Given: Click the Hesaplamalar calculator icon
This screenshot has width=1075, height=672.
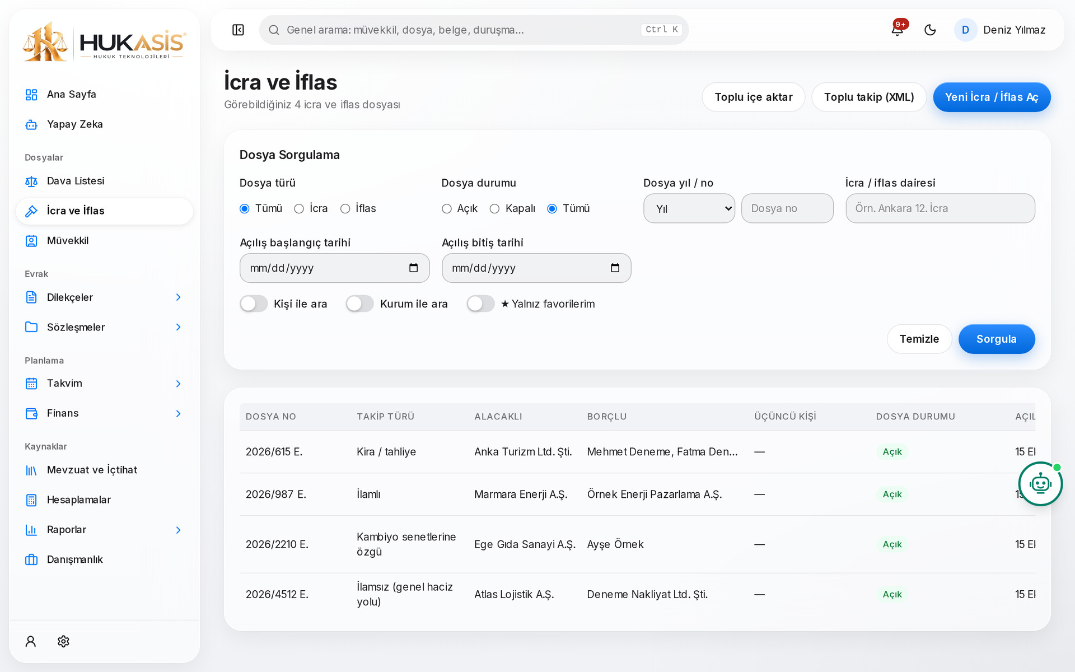Looking at the screenshot, I should (31, 500).
